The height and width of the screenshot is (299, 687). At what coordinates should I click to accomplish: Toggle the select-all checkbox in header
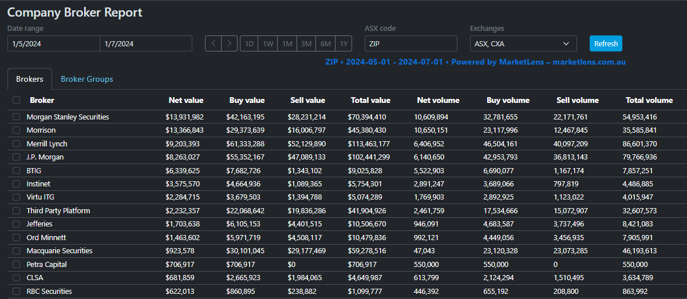[x=16, y=100]
